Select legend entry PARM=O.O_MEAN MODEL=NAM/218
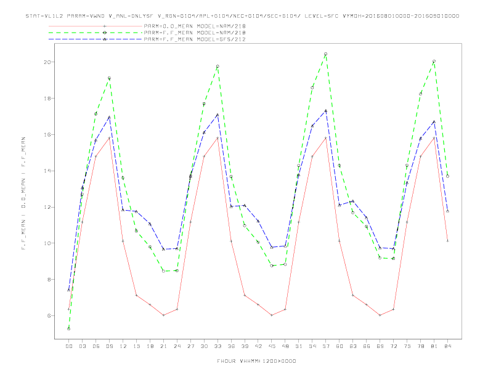This screenshot has height=377, width=488. [x=195, y=26]
